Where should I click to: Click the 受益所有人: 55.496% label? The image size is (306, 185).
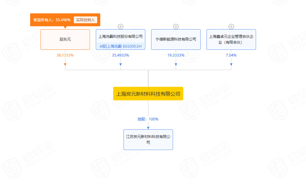point(52,20)
